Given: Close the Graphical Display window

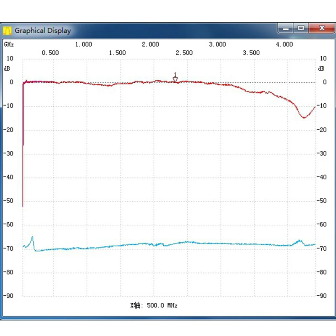Looking at the screenshot, I should click(322, 28).
